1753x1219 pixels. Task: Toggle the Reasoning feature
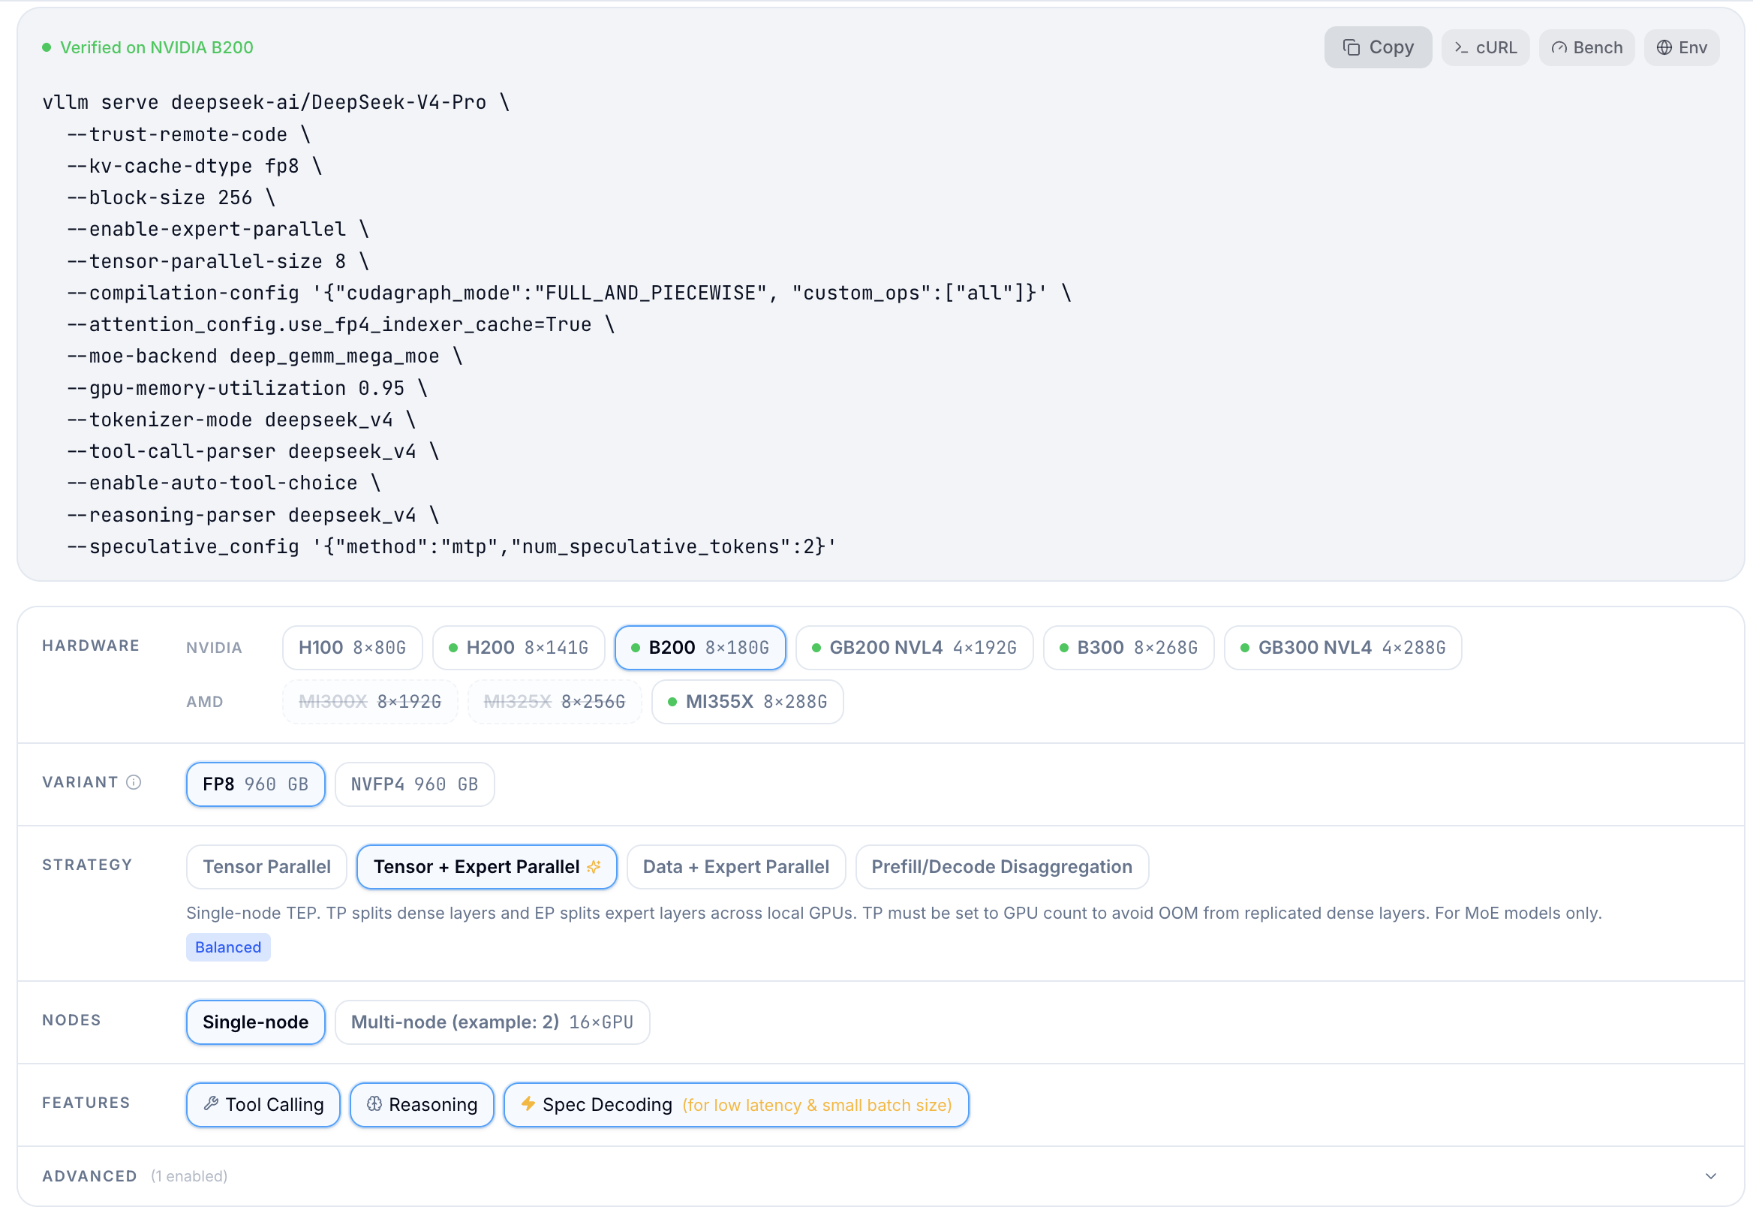click(422, 1105)
